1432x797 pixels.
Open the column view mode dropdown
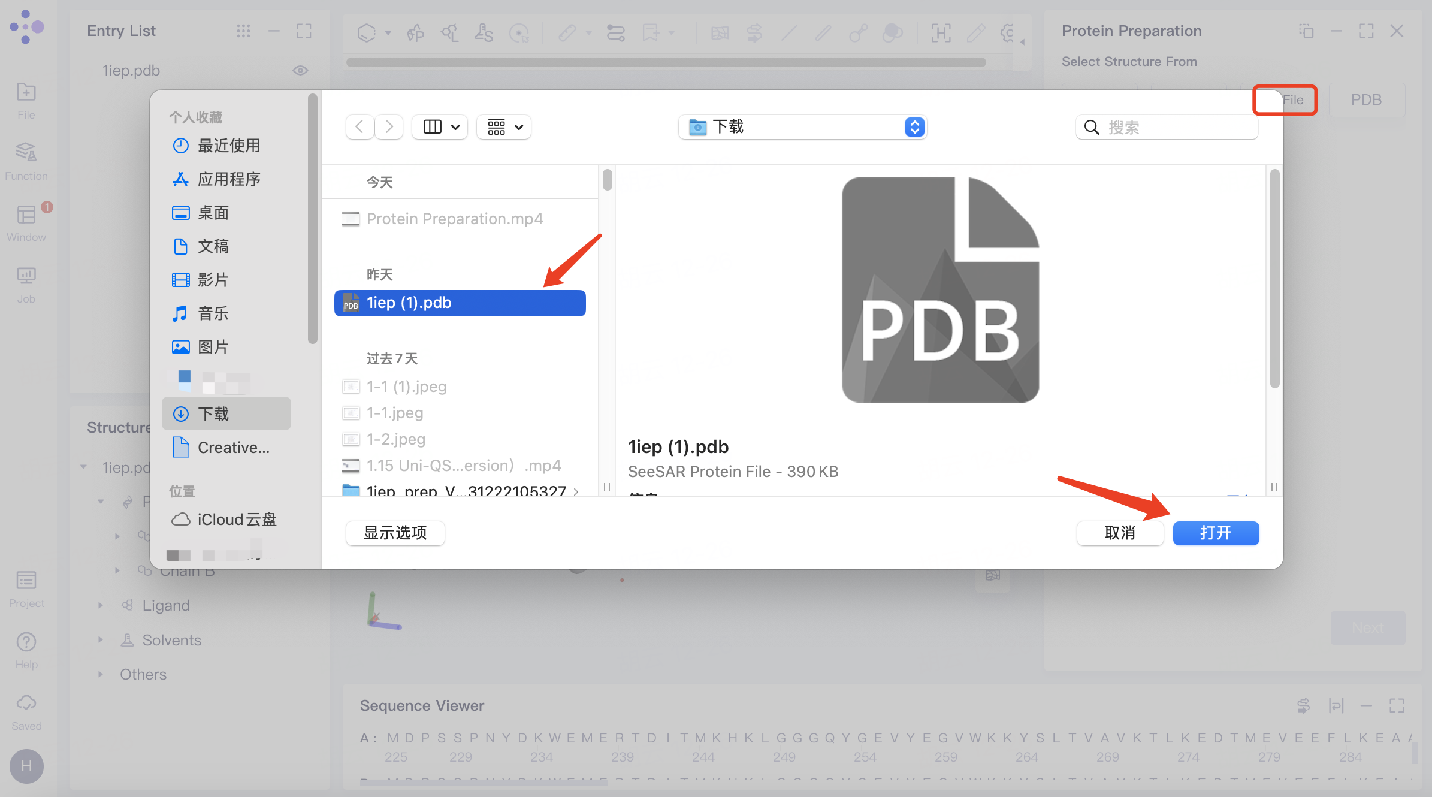(440, 127)
